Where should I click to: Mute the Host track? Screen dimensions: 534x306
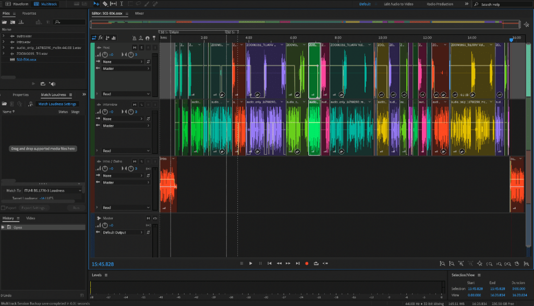(x=135, y=47)
